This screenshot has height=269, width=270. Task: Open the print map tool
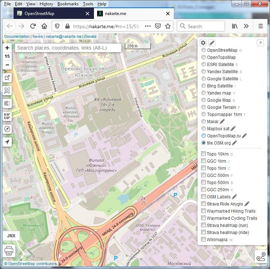9,251
